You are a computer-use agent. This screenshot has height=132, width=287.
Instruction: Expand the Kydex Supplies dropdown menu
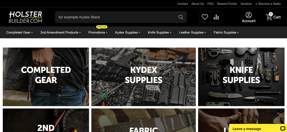[x=128, y=32]
